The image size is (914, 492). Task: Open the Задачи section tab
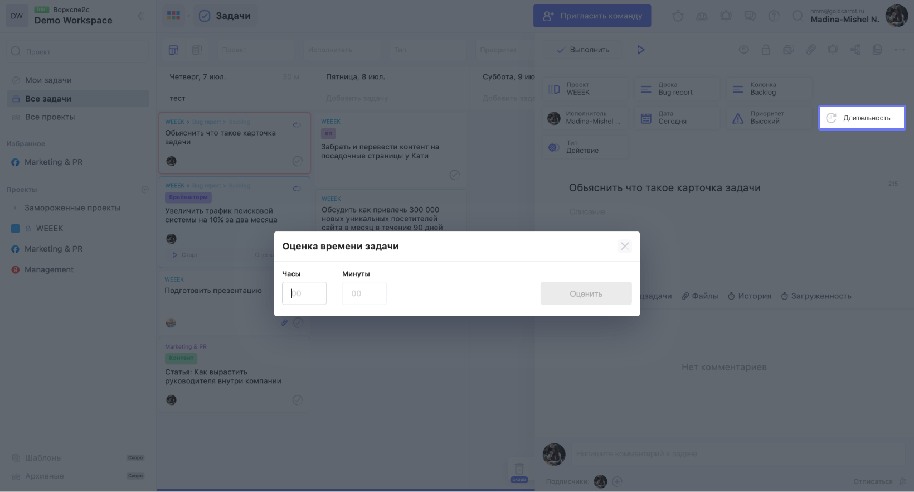(x=225, y=16)
